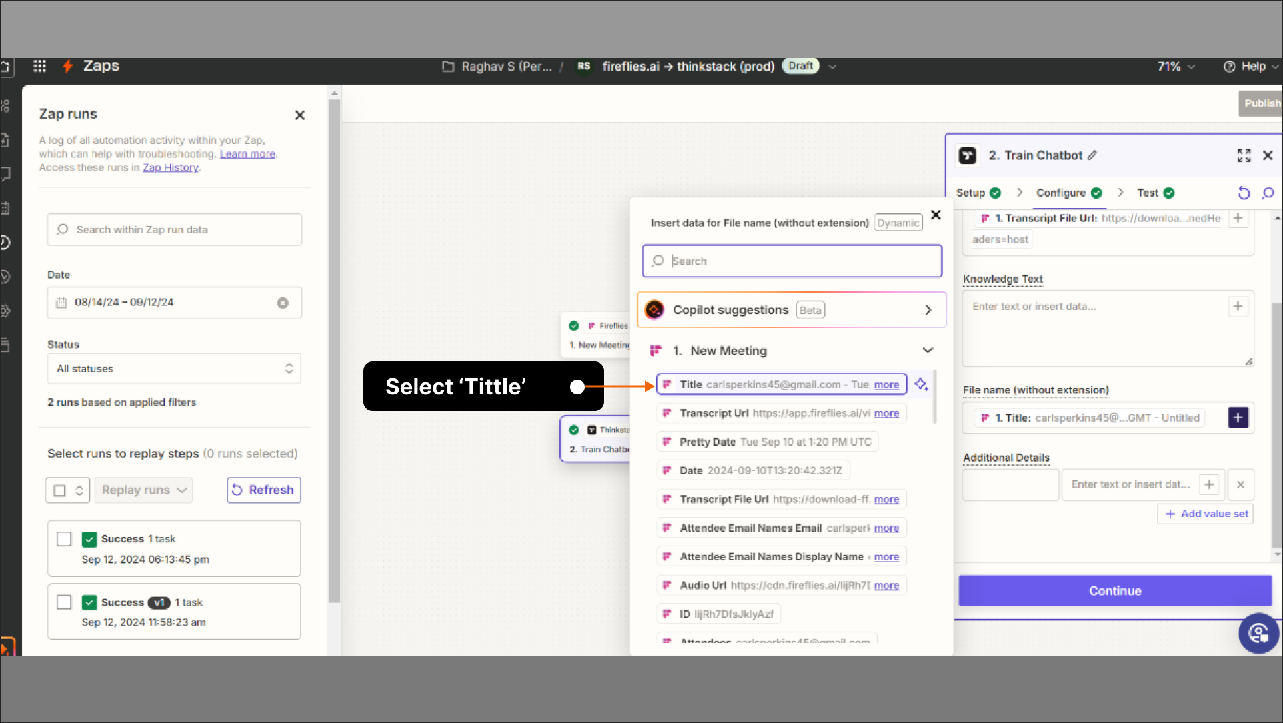1283x723 pixels.
Task: Click more link next to Title
Action: pos(886,384)
